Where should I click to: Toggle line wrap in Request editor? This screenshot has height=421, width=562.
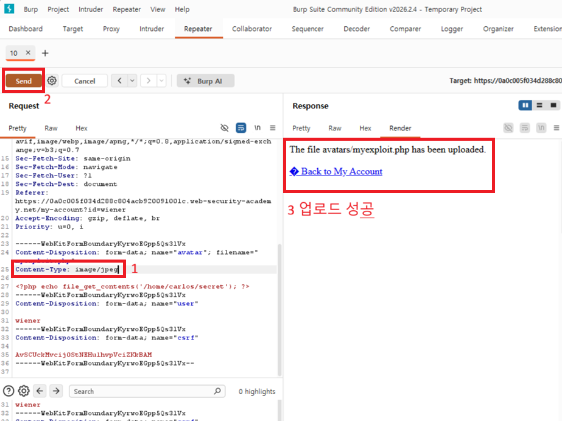click(241, 128)
